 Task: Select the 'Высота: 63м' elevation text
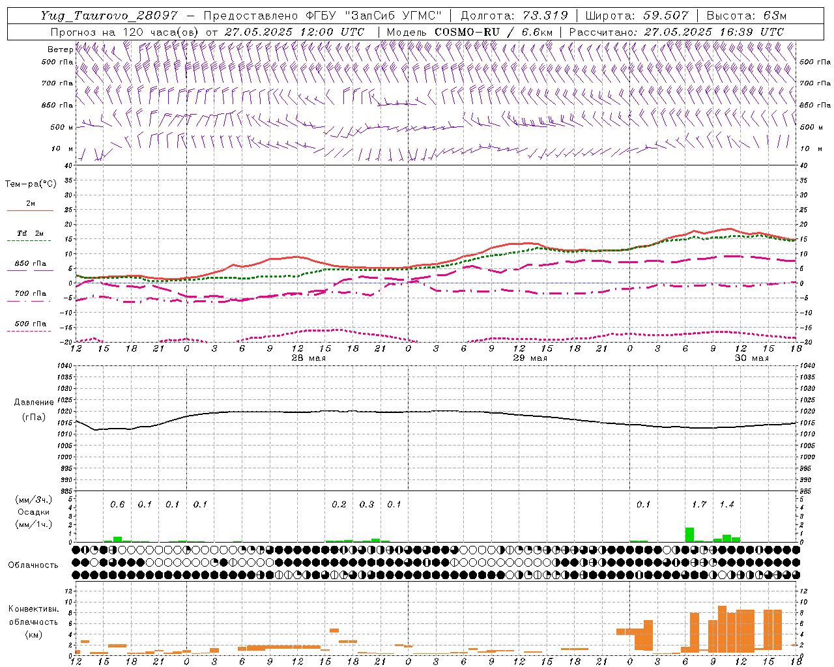click(x=745, y=16)
